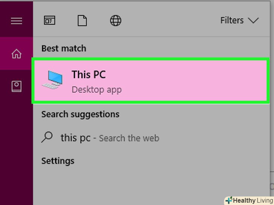Expand the Filters chevron arrow
Viewport: 274px width, 205px height.
tap(254, 20)
